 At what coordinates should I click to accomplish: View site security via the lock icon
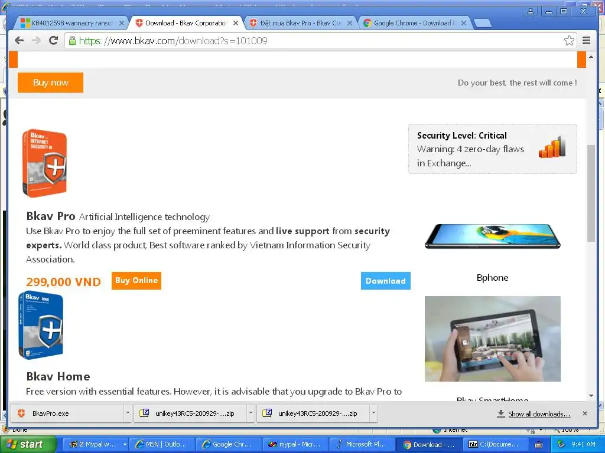[x=72, y=41]
